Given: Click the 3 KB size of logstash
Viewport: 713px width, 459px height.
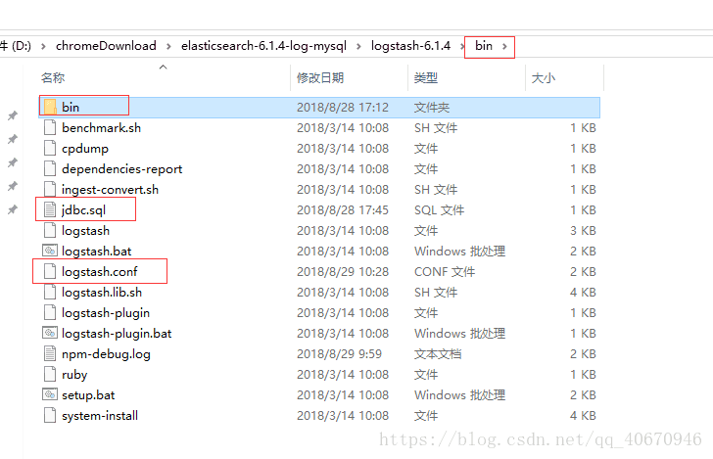Looking at the screenshot, I should (583, 231).
